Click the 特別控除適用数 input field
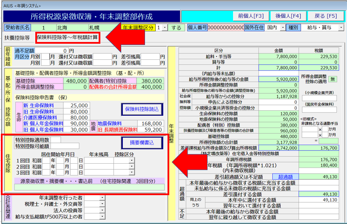 coord(57,140)
